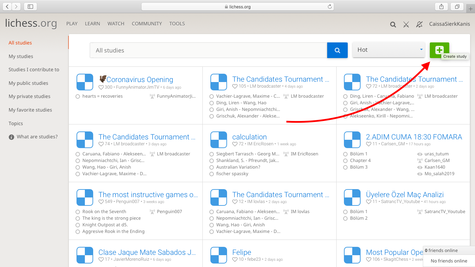Click chapter 'Aggresive Rook in the Ending'
This screenshot has height=267, width=475.
113,232
